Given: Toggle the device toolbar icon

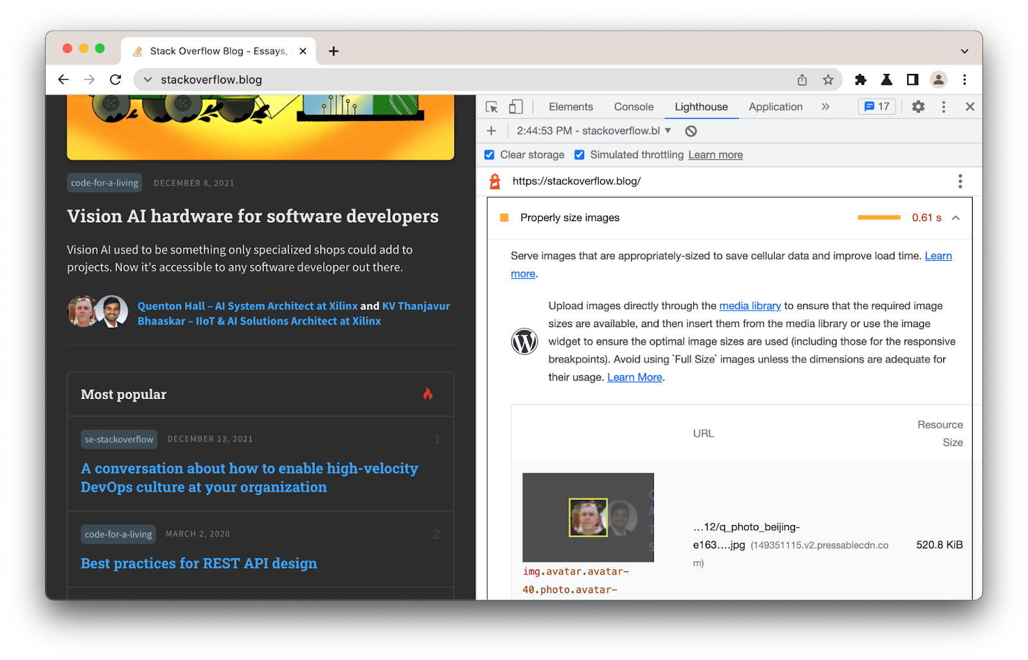Looking at the screenshot, I should 516,107.
